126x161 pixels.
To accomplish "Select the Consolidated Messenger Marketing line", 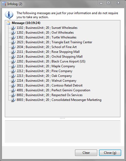I will click(x=59, y=100).
